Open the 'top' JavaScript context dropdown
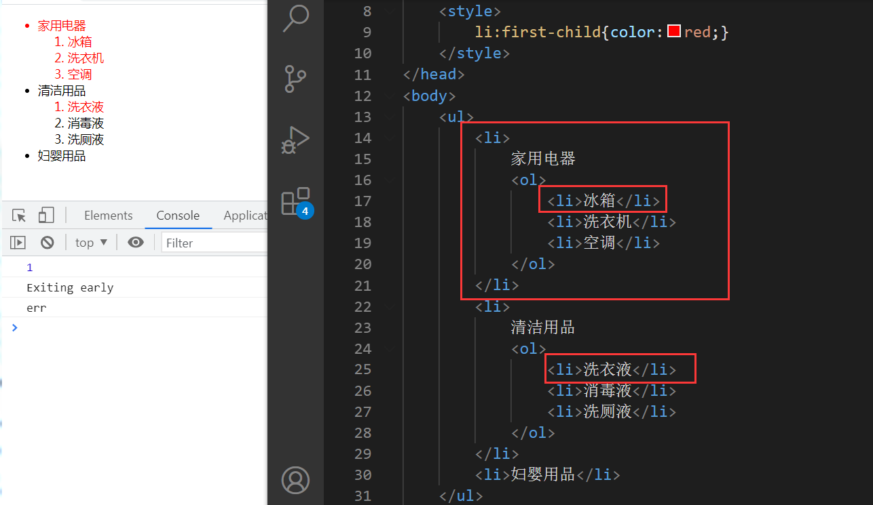Screen dimensions: 873x505 pyautogui.click(x=91, y=242)
